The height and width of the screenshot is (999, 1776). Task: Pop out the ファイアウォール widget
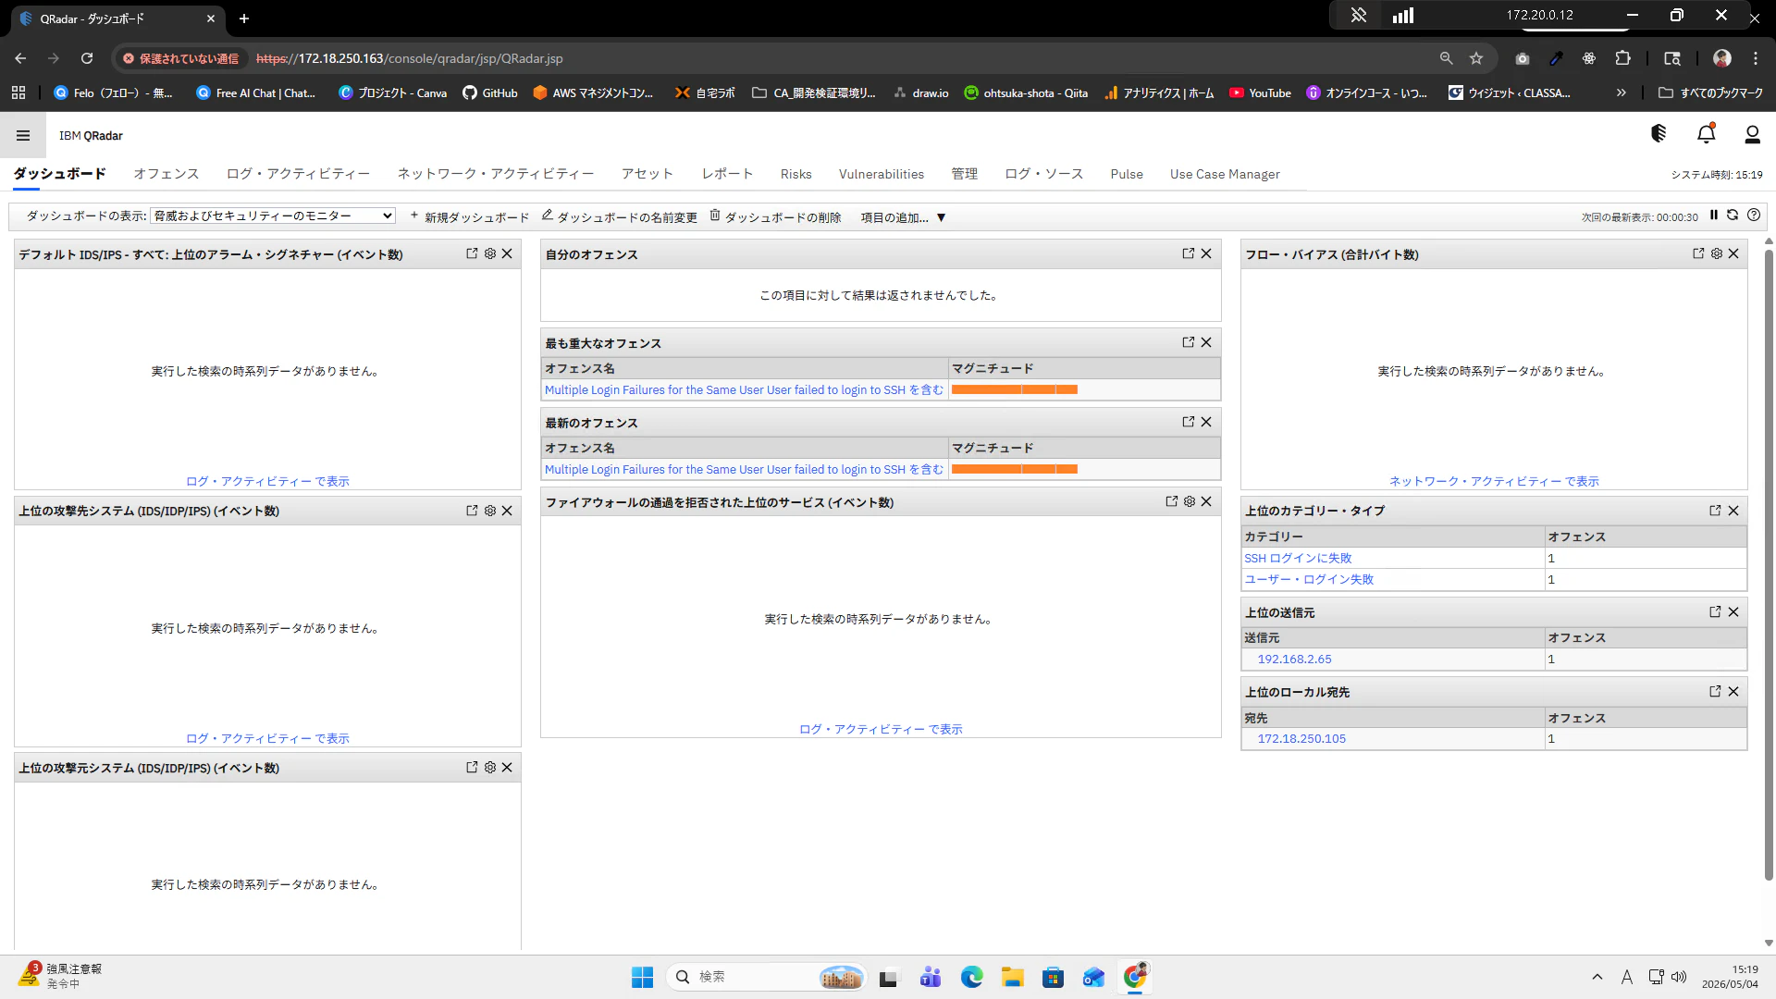[x=1172, y=501]
